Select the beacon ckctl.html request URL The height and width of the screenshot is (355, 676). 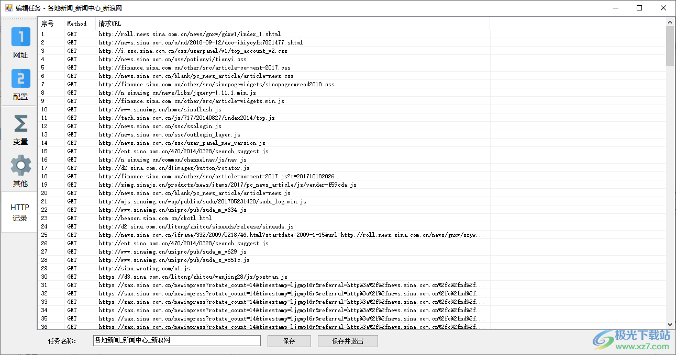click(x=155, y=218)
